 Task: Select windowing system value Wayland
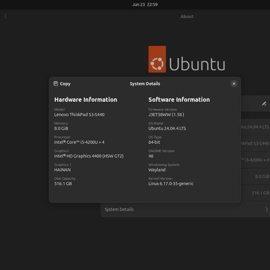point(157,170)
